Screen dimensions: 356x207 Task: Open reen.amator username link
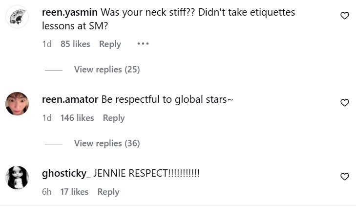(x=70, y=99)
